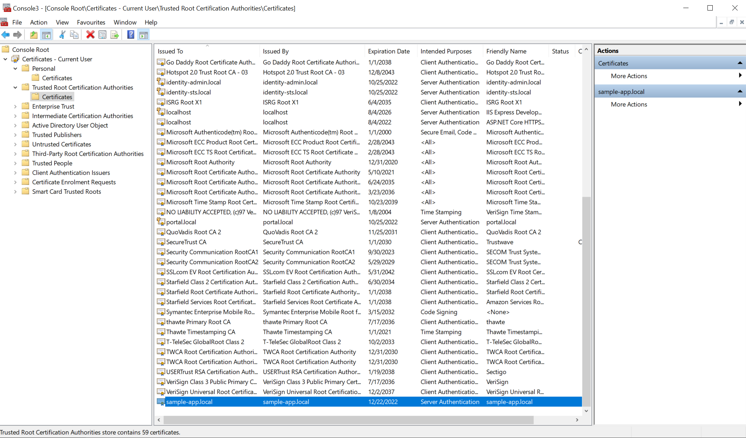This screenshot has height=438, width=746.
Task: Open the Favourites menu
Action: (x=91, y=22)
